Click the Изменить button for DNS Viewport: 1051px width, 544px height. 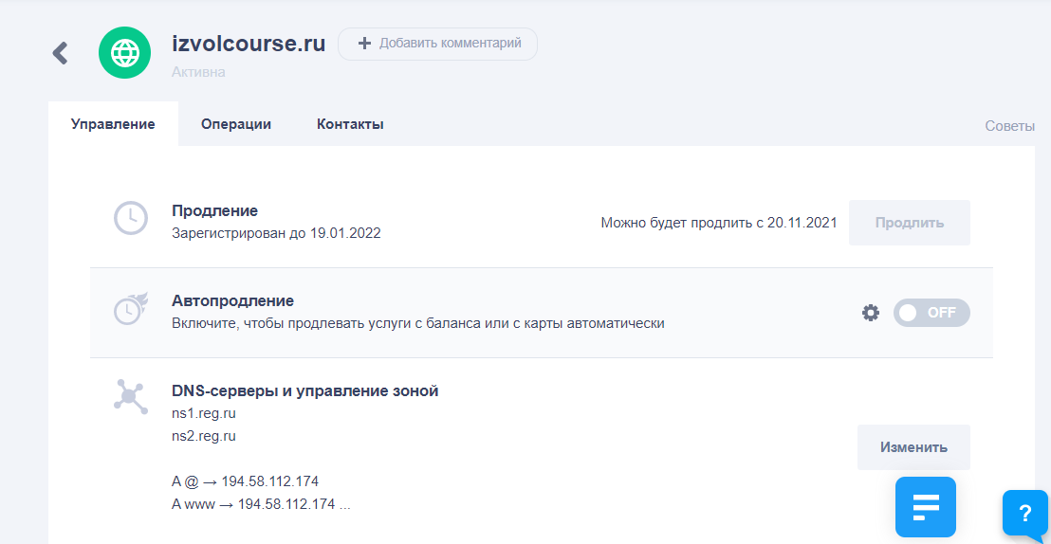[913, 447]
